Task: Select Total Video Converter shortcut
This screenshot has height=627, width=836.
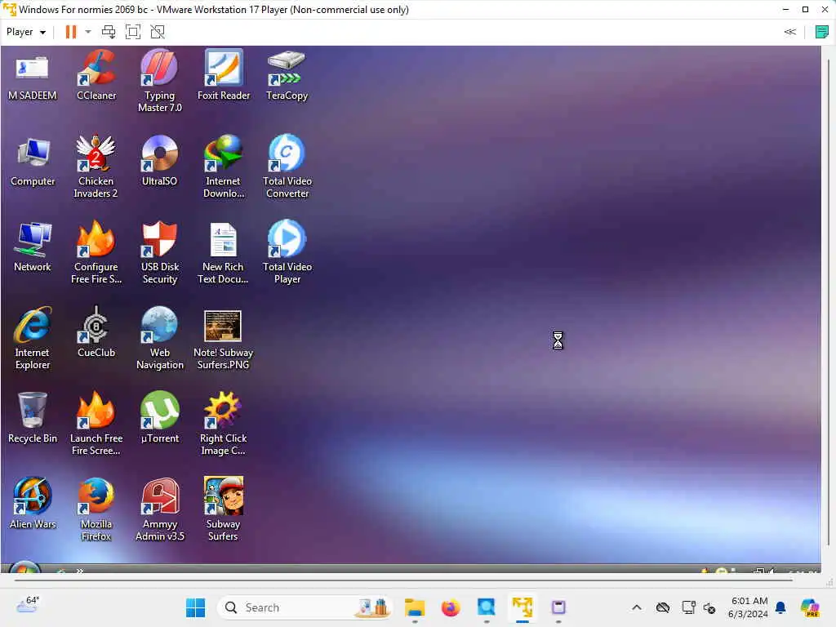Action: coord(287,167)
